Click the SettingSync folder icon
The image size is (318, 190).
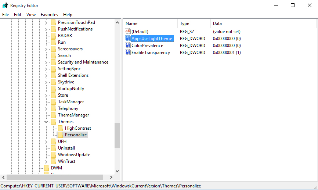[53, 69]
